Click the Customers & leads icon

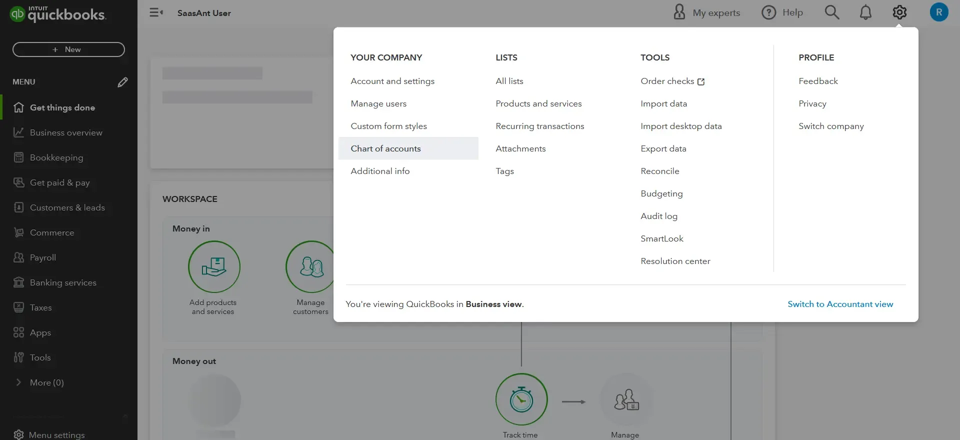coord(18,207)
